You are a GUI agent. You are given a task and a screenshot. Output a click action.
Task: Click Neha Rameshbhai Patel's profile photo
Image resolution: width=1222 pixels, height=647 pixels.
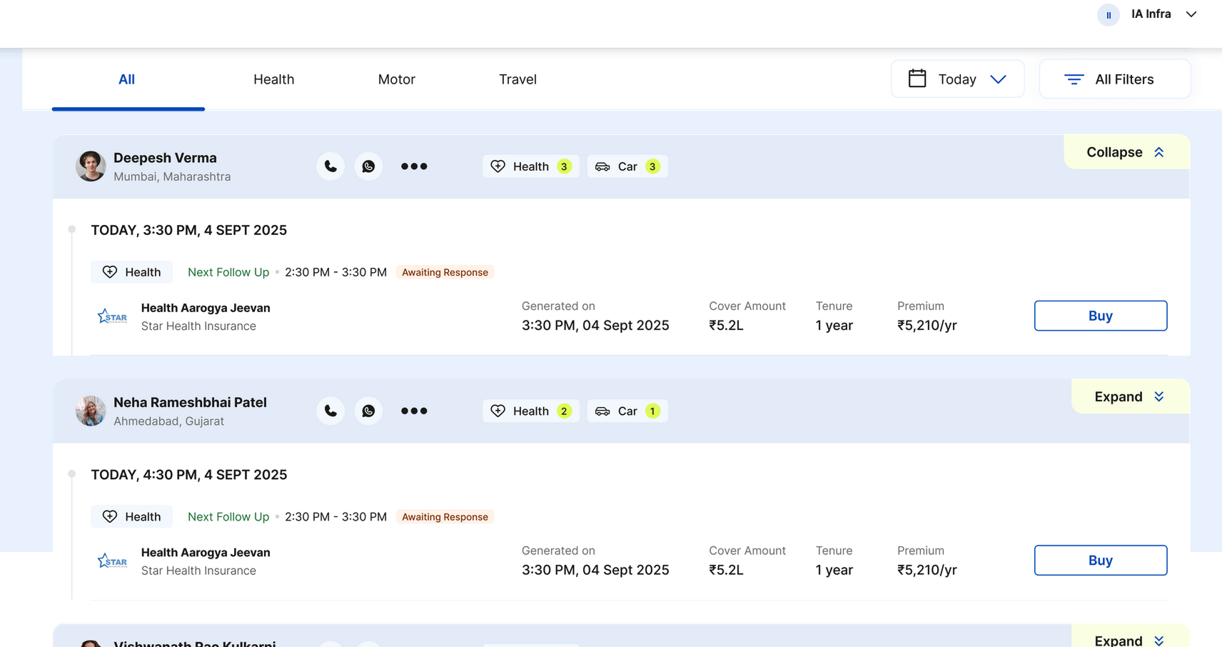pos(91,411)
